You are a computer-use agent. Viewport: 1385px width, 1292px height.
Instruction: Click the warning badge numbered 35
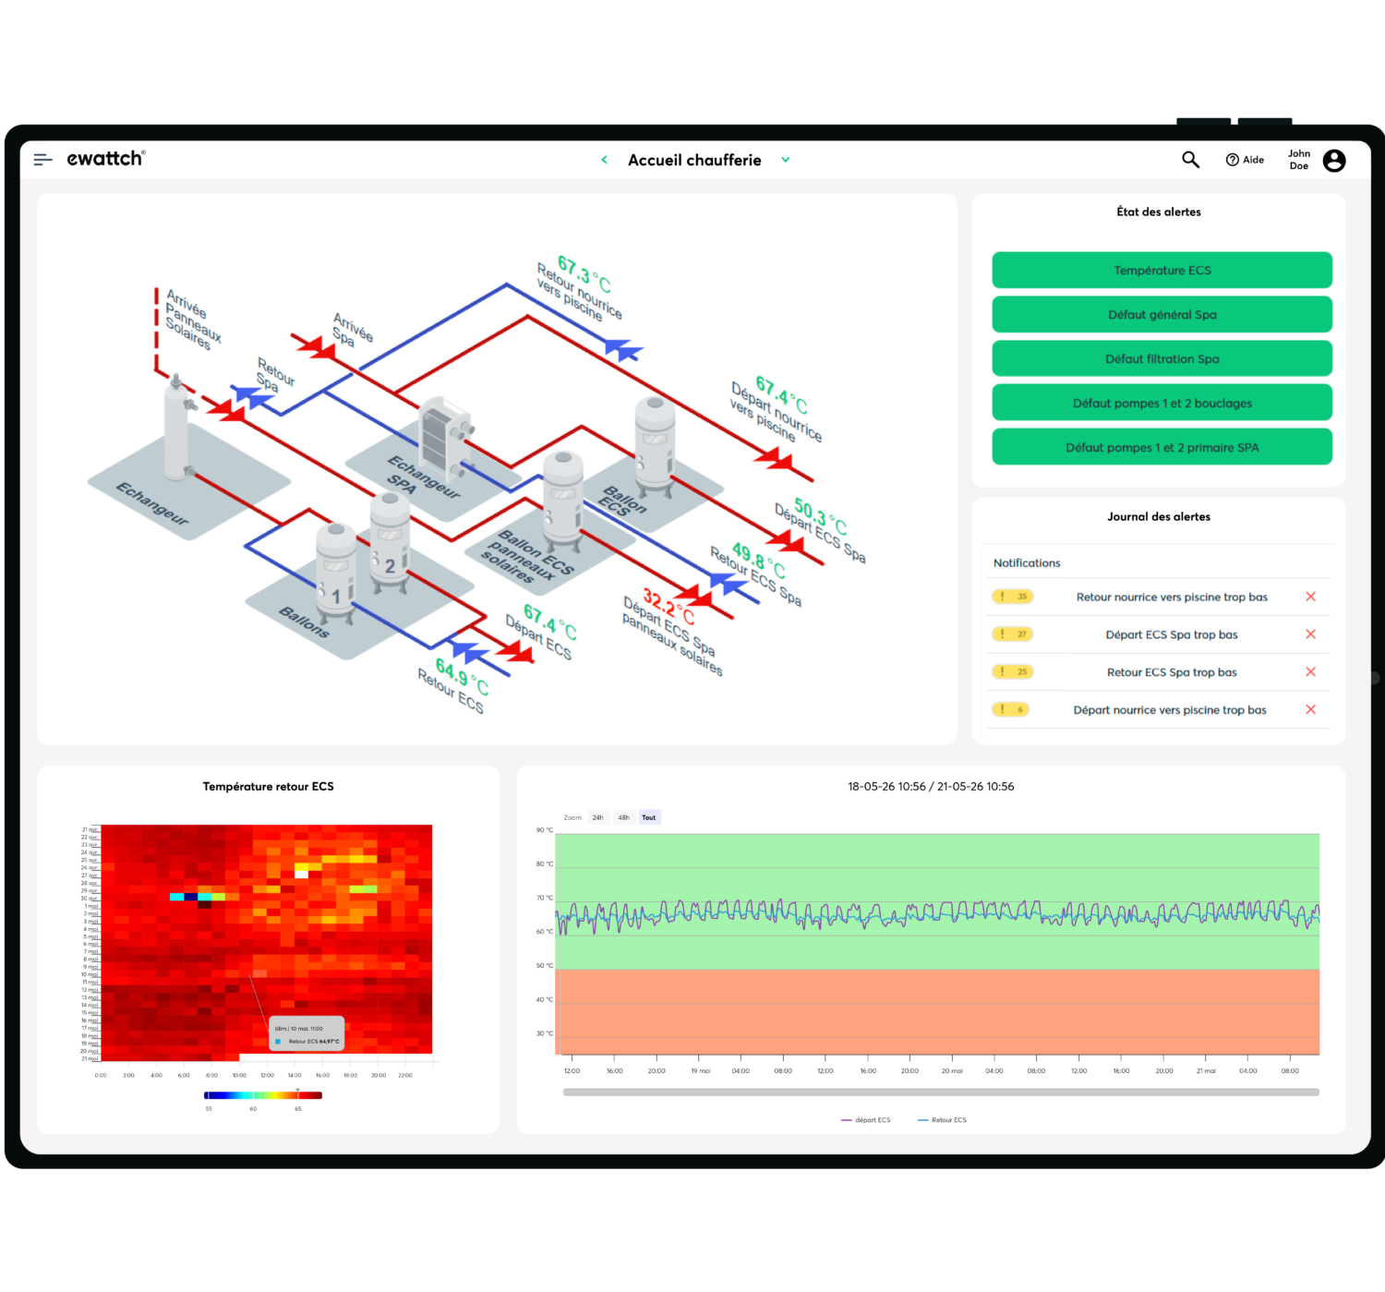point(1012,597)
